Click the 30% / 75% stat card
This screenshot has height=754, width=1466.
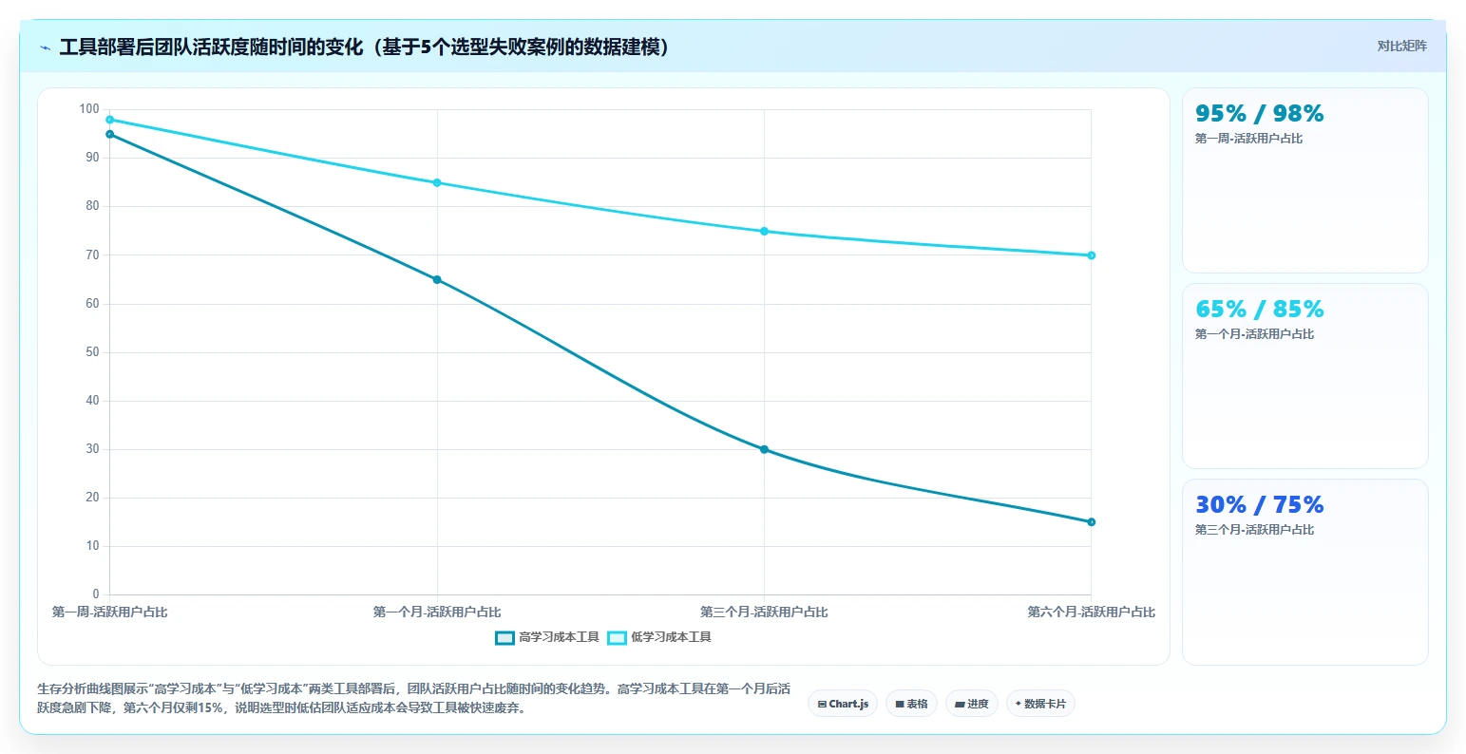click(1304, 572)
